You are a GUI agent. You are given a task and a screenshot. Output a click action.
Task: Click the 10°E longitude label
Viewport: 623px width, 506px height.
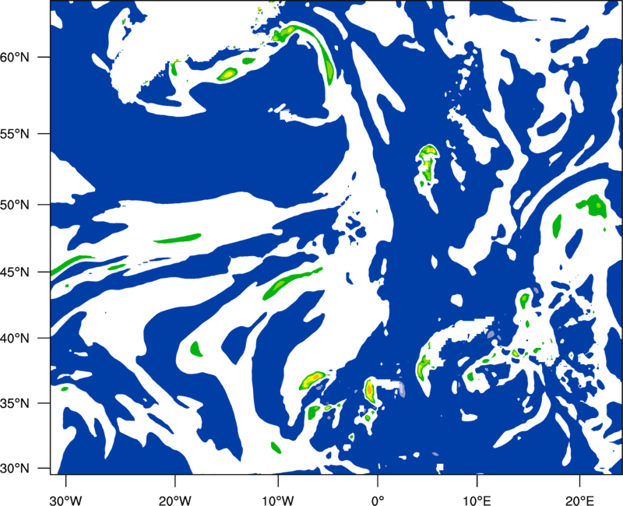coord(477,501)
